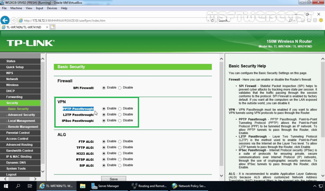Open the Windows Start menu
Image resolution: width=325 pixels, height=191 pixels.
pyautogui.click(x=6, y=186)
